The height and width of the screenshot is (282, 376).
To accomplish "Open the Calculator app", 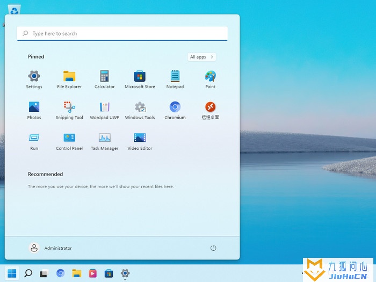I will [105, 80].
